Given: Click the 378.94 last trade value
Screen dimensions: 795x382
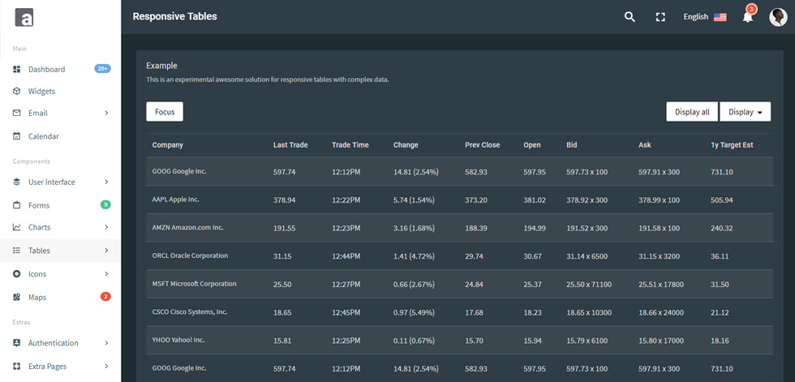Looking at the screenshot, I should pos(285,200).
